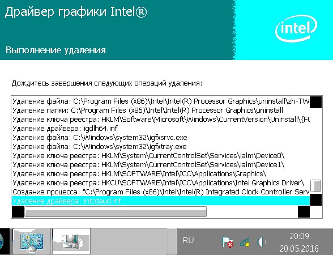The width and height of the screenshot is (333, 255).
Task: Select the row Удаление драйвера: igdlh64.inf
Action: coord(161,128)
